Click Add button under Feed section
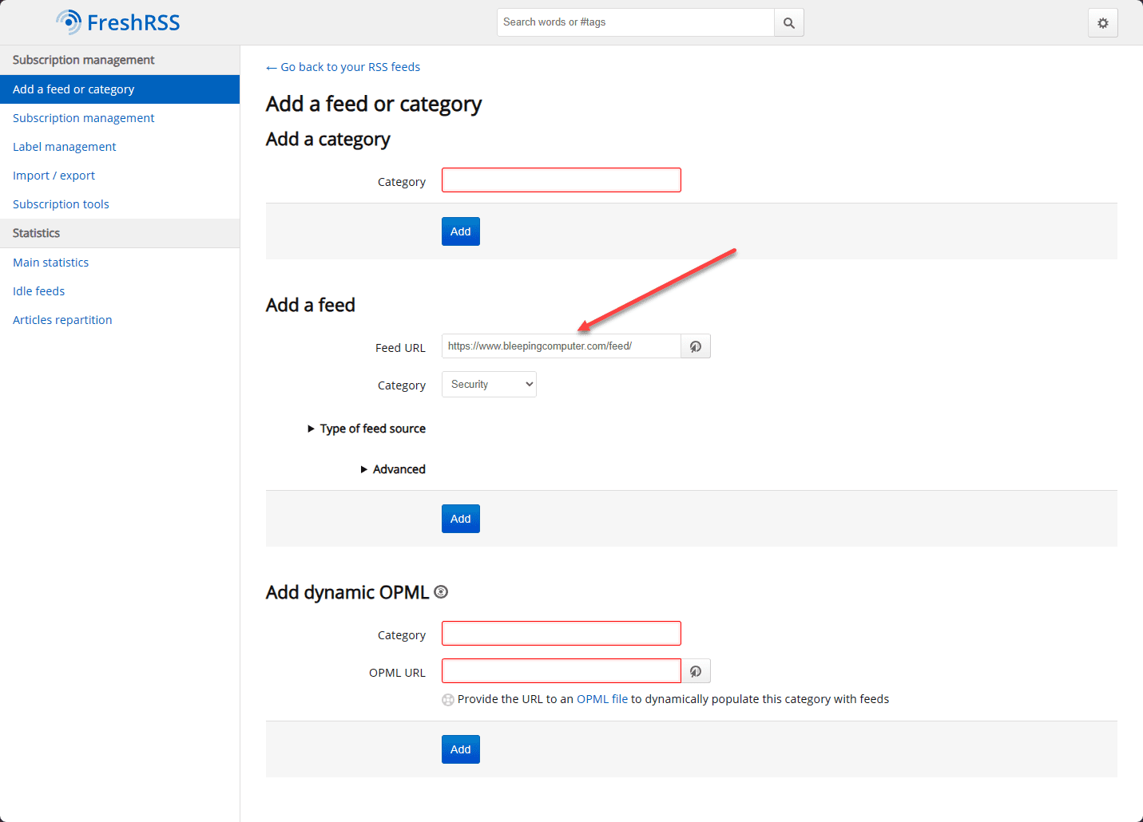Viewport: 1143px width, 822px height. 460,519
